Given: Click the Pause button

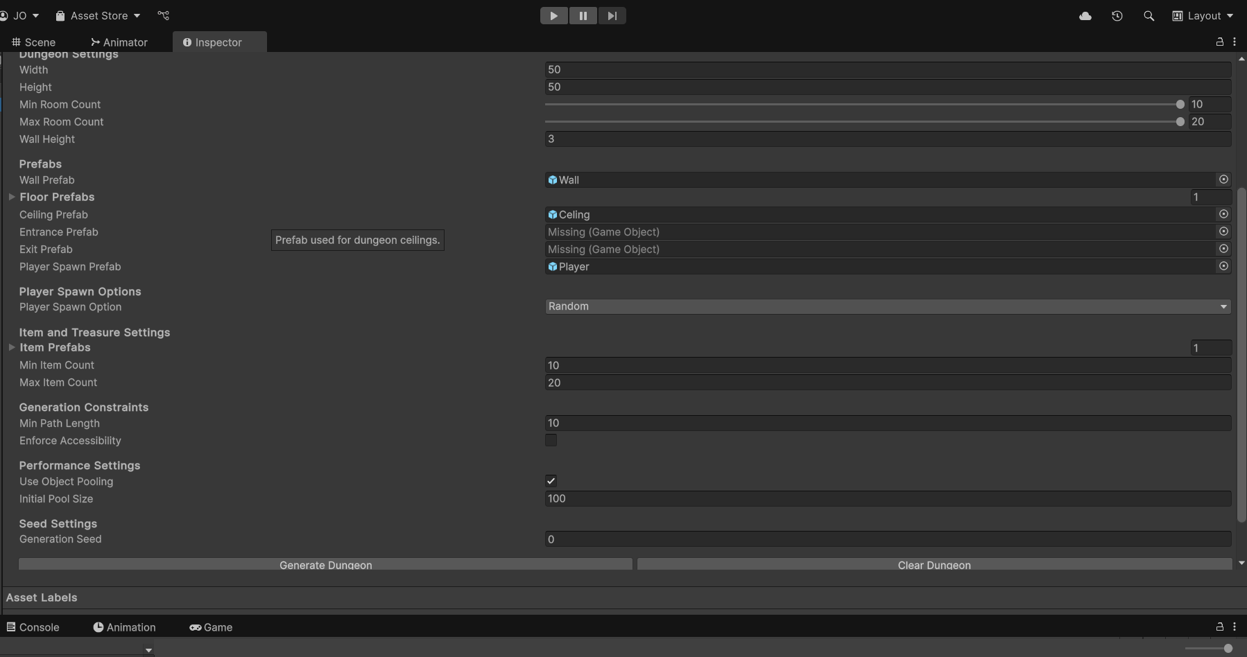Looking at the screenshot, I should tap(583, 16).
